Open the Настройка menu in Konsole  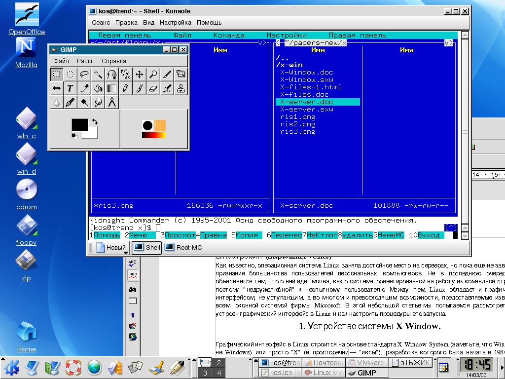click(x=175, y=23)
